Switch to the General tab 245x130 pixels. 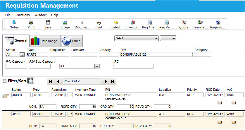(16, 41)
